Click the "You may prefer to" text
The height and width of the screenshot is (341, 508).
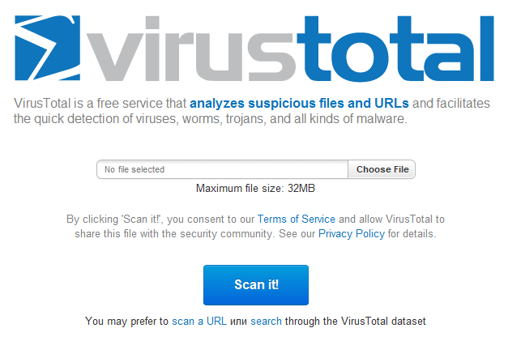click(x=126, y=322)
